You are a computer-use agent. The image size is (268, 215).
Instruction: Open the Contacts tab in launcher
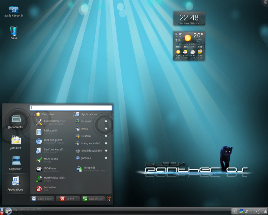(x=15, y=143)
